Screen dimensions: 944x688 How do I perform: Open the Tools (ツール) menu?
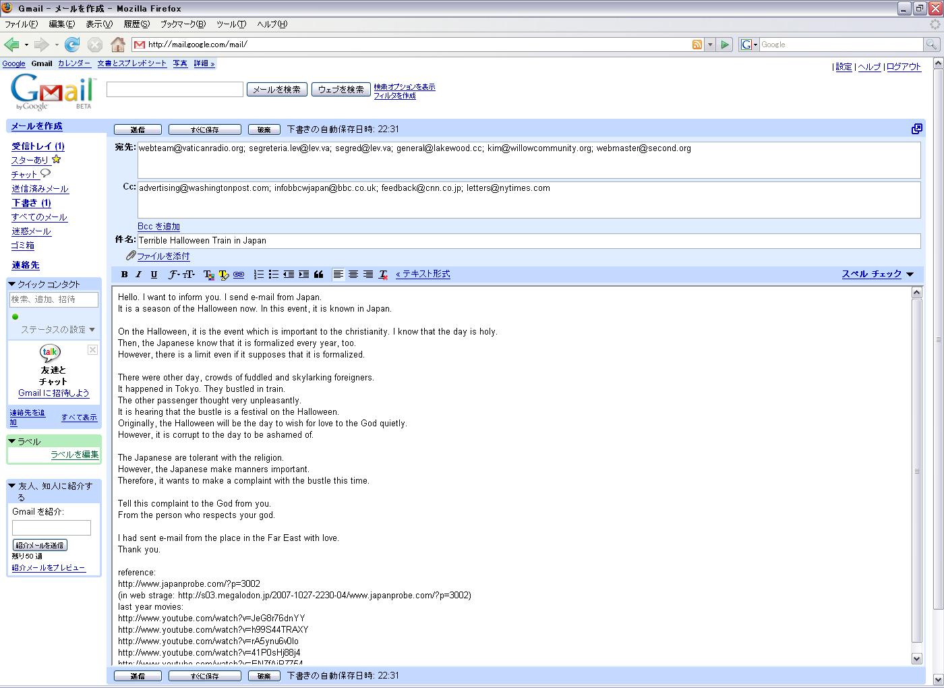pyautogui.click(x=231, y=24)
